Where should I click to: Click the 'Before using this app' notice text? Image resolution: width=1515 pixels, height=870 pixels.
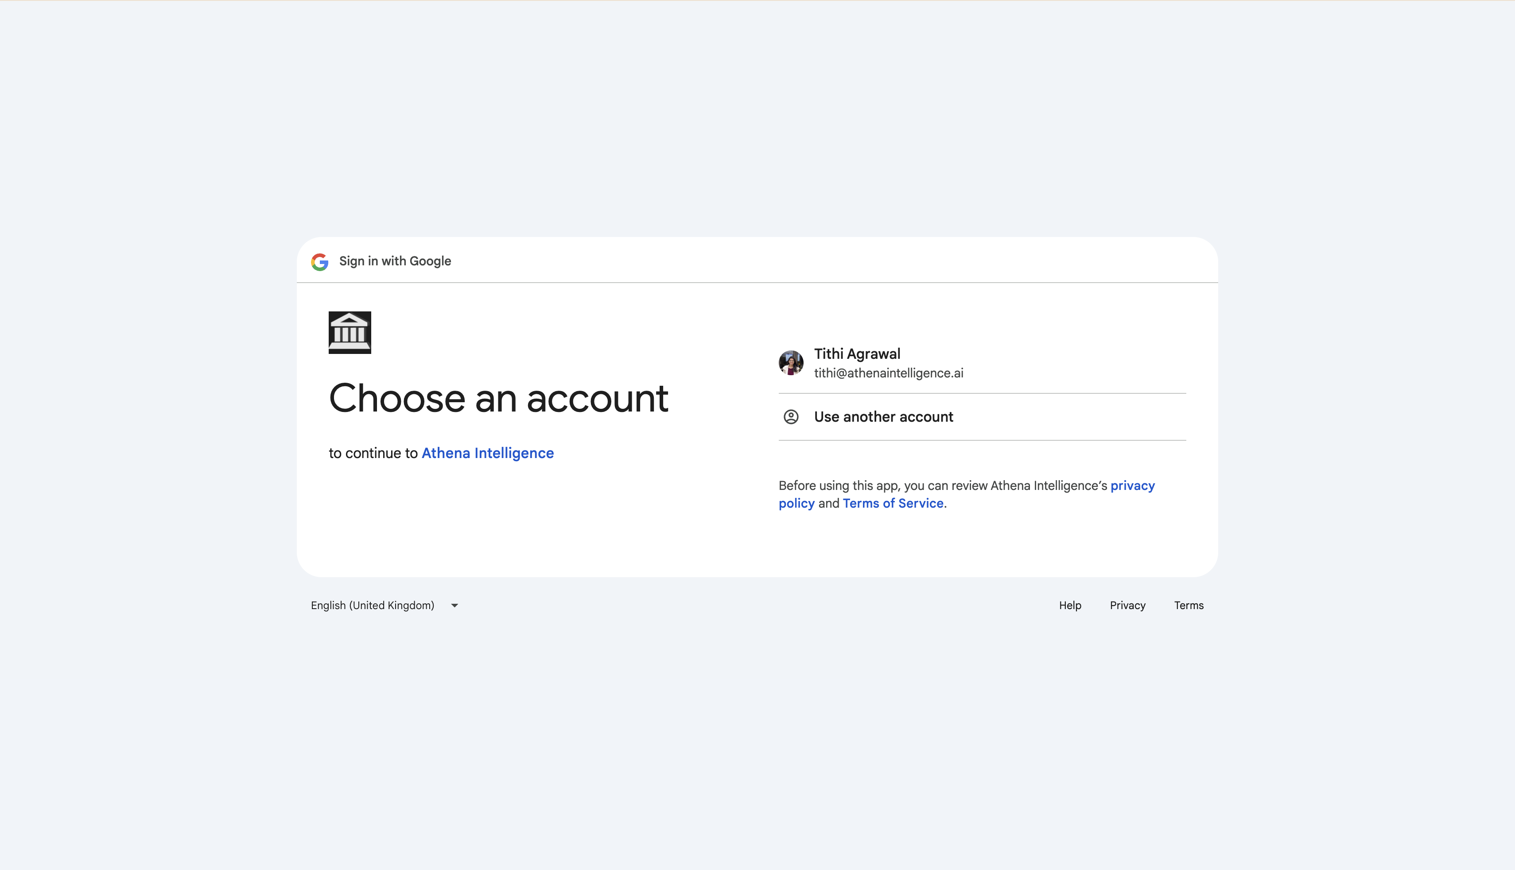click(x=943, y=486)
